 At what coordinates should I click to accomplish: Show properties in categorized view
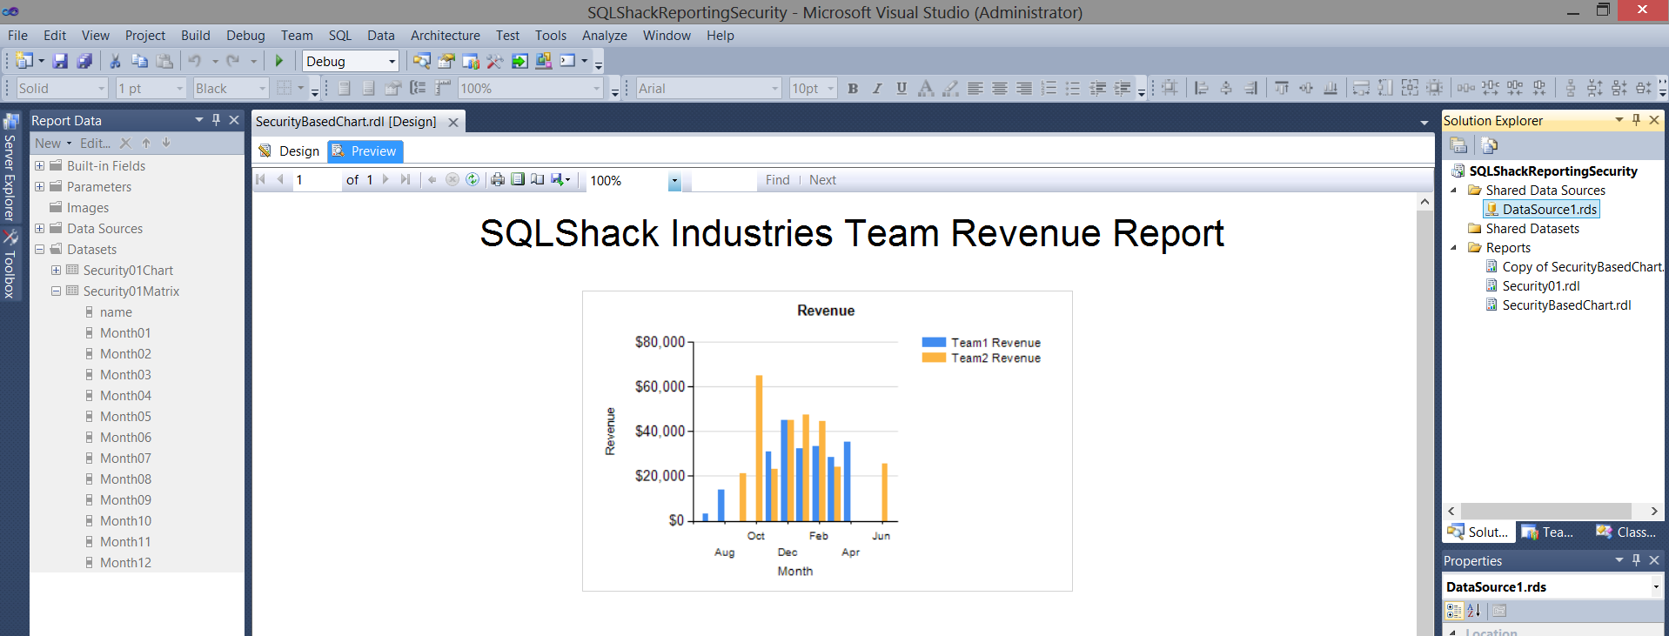(1454, 611)
